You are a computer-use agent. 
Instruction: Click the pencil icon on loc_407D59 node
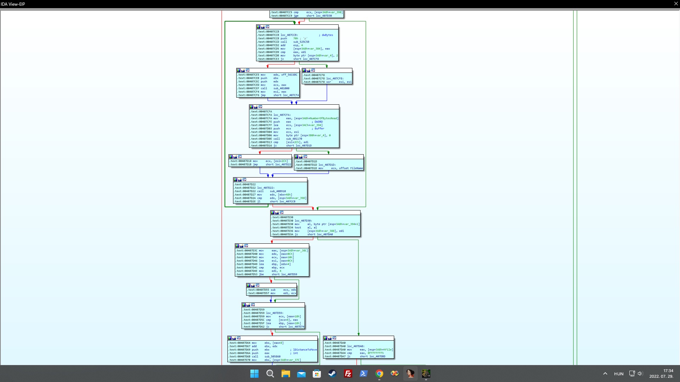coord(248,305)
